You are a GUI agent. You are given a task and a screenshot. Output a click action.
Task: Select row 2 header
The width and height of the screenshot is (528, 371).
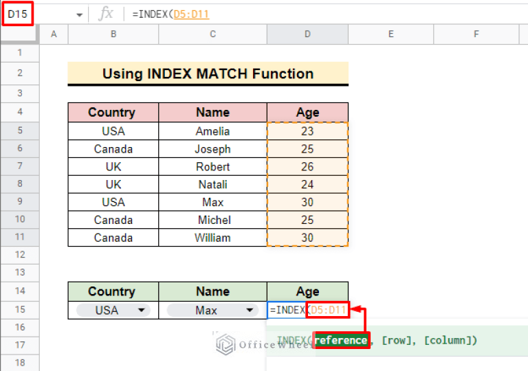tap(20, 73)
